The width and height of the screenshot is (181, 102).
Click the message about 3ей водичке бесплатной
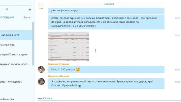click(106, 22)
